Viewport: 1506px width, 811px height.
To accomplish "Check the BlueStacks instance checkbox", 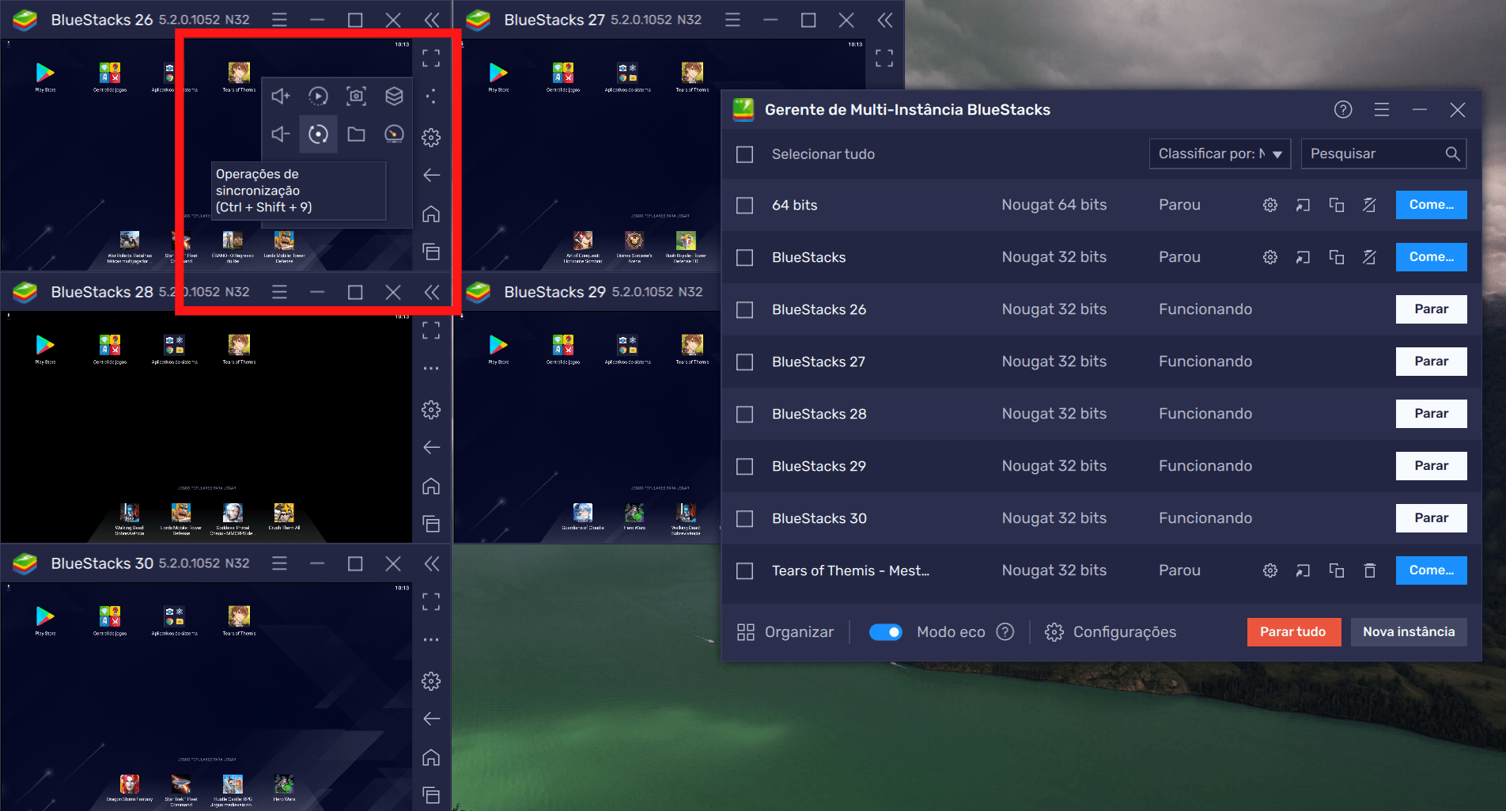I will point(744,257).
